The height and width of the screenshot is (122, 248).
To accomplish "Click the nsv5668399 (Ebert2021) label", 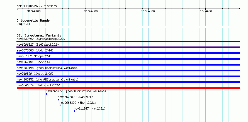I will tap(78, 103).
